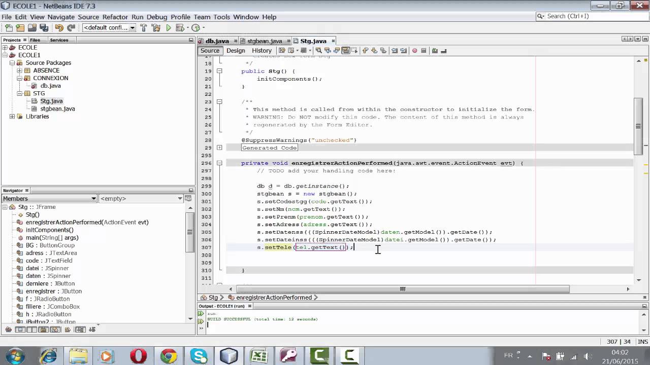Switch to the Files tab
This screenshot has height=365, width=650.
coord(35,40)
